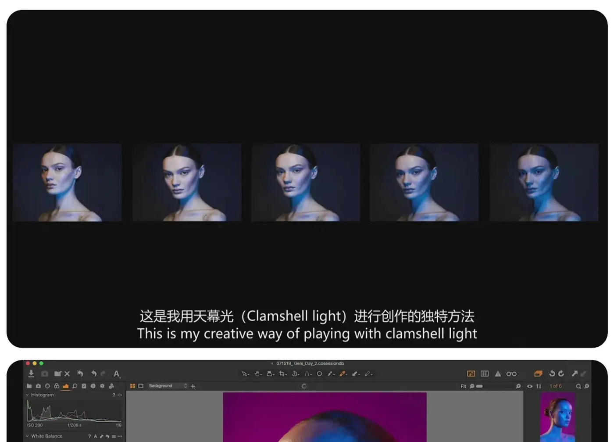Click the Import images download icon
This screenshot has width=614, height=442.
pos(31,374)
